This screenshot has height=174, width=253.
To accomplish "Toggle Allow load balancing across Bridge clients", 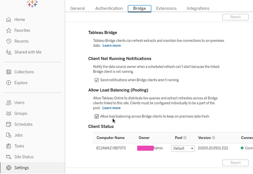I will (97, 116).
